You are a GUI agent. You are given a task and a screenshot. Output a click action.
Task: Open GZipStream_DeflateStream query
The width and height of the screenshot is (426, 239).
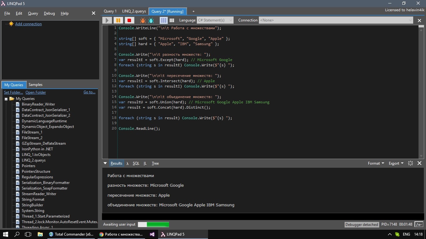pos(44,143)
